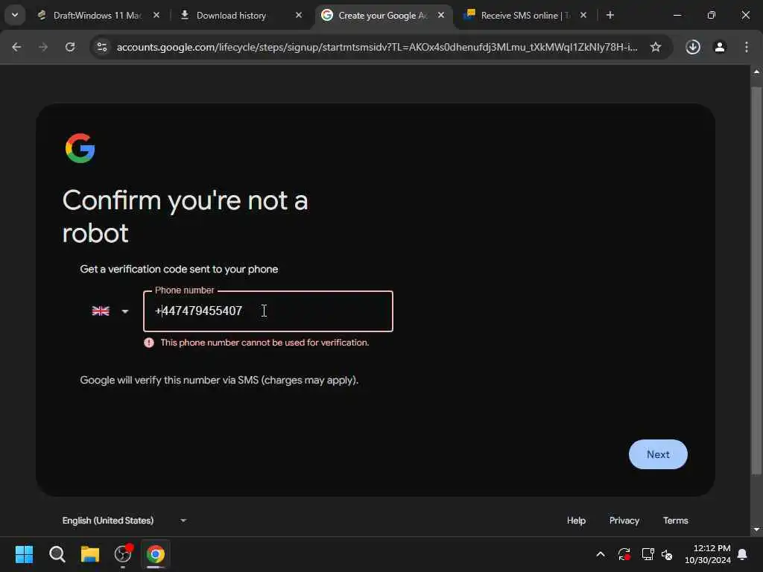The image size is (763, 572).
Task: Close the Create your Google Account tab
Action: 441,15
